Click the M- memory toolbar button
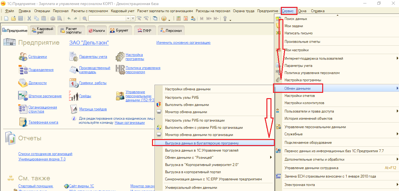 click(x=216, y=18)
